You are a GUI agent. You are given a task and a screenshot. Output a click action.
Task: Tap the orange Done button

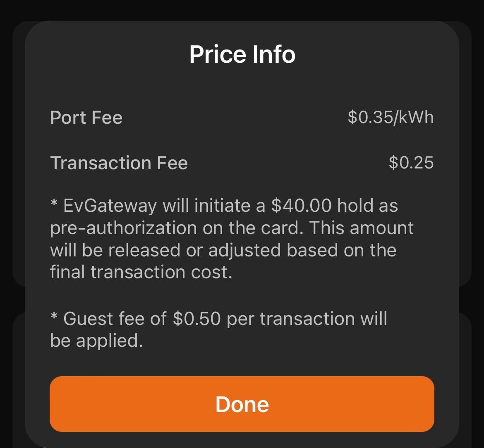(x=242, y=404)
